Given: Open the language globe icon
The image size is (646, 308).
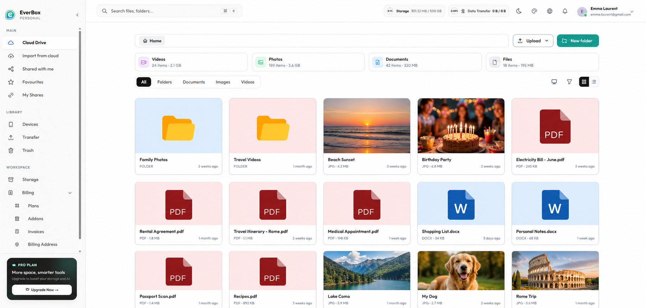Looking at the screenshot, I should pos(550,11).
